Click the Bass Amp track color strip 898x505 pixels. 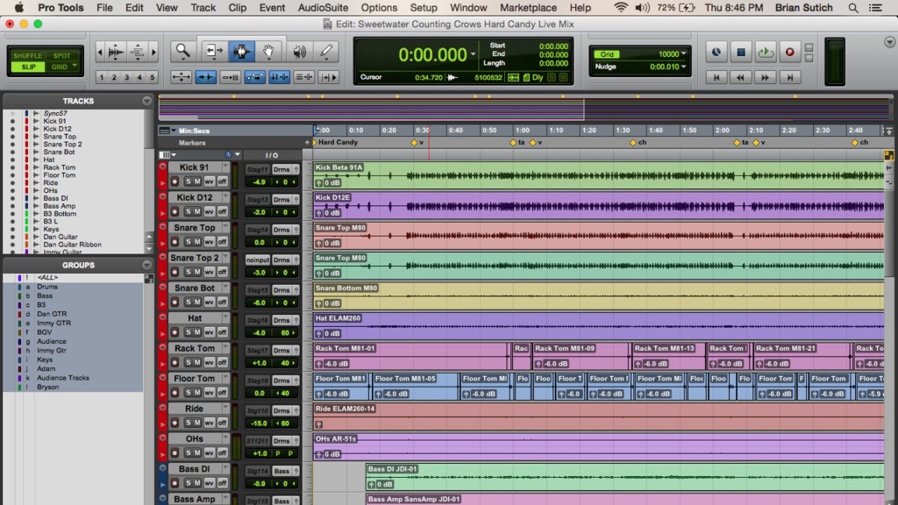[x=162, y=499]
